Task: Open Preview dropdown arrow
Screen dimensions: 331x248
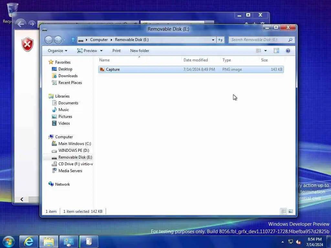Action: (101, 51)
